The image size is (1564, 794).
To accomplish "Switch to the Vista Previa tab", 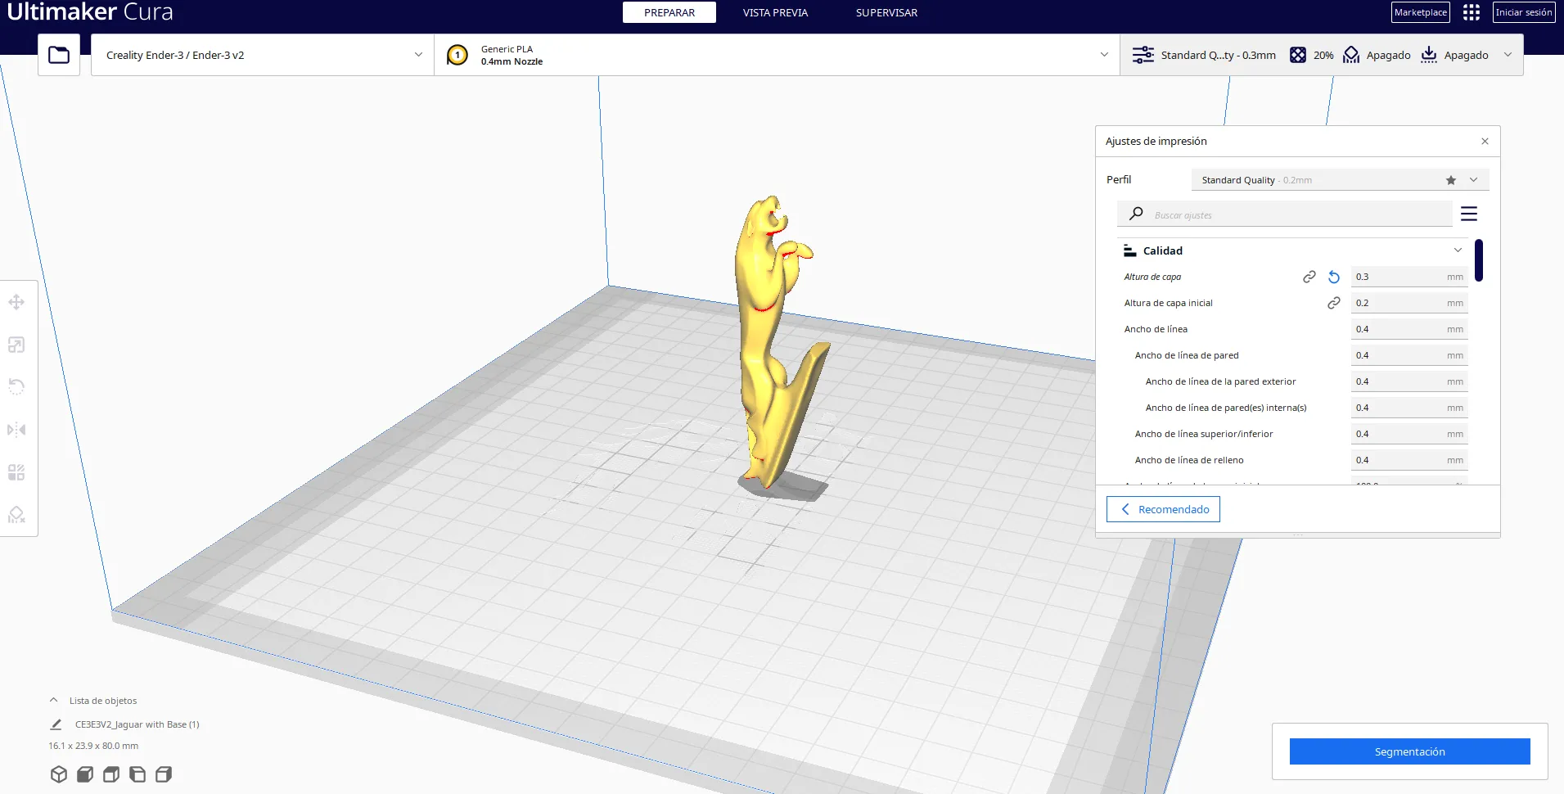I will click(x=775, y=12).
